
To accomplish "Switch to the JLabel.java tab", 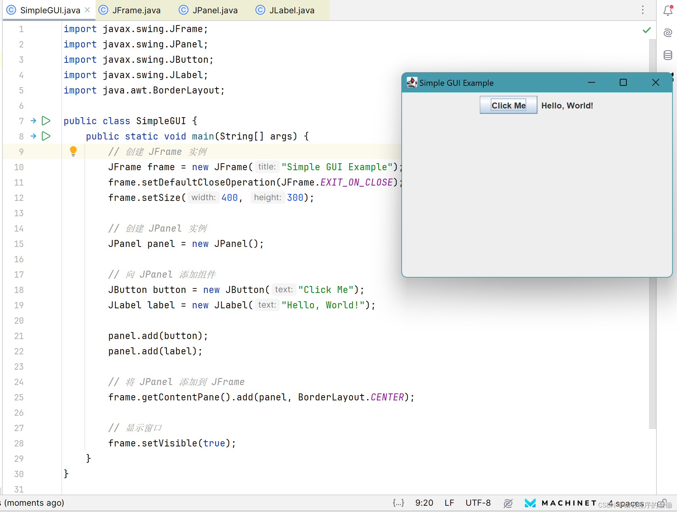I will click(x=285, y=10).
